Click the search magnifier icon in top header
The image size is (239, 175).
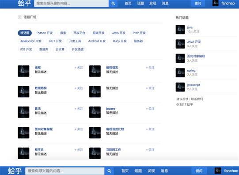coord(113,4)
